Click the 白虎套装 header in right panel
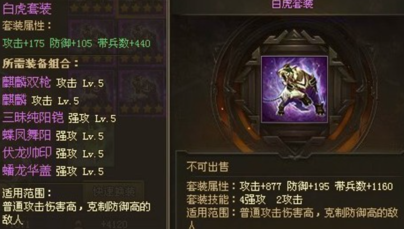This screenshot has width=404, height=229. click(x=292, y=4)
